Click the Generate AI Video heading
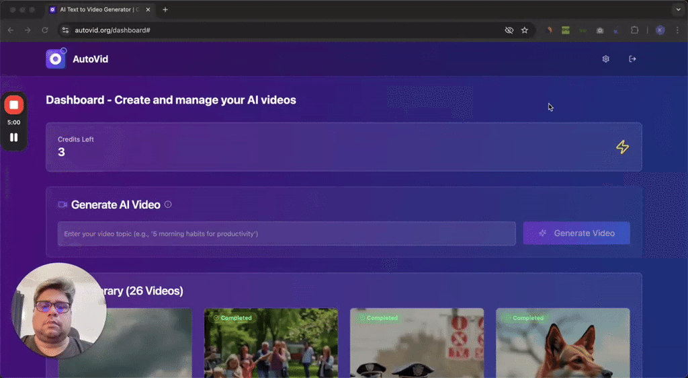 116,204
